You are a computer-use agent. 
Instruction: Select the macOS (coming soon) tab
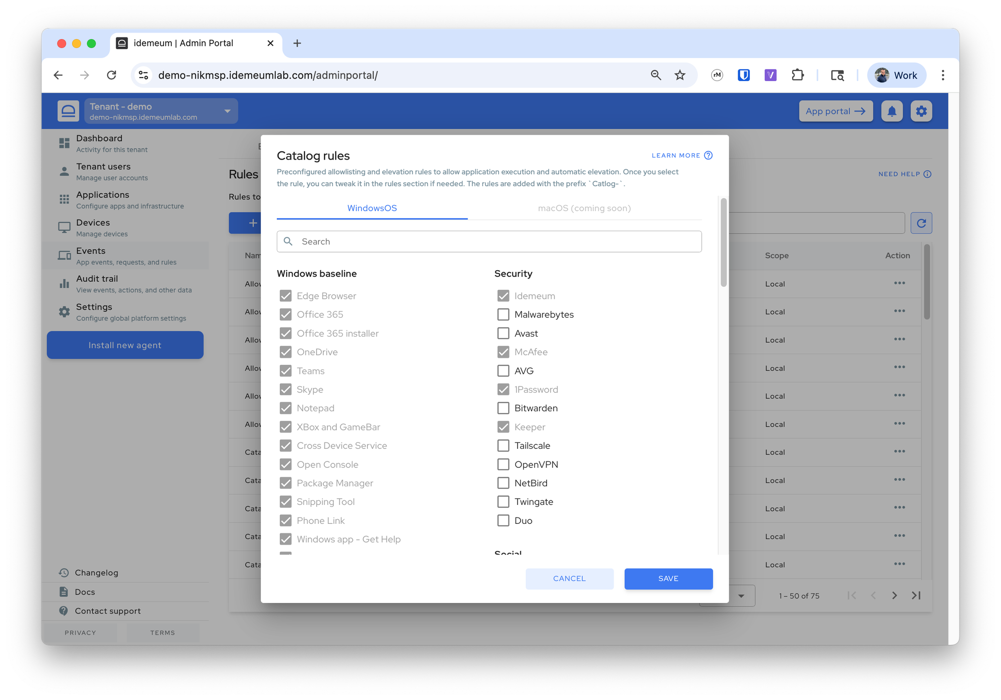(x=584, y=208)
